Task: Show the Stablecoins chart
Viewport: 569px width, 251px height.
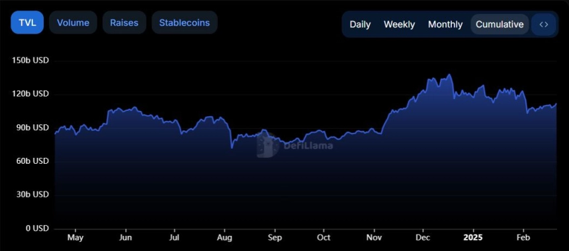Action: (x=185, y=22)
